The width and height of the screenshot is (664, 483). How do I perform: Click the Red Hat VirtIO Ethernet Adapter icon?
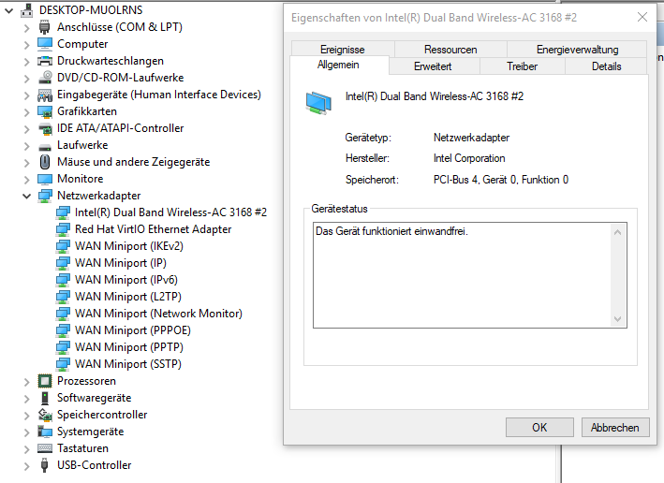point(63,229)
